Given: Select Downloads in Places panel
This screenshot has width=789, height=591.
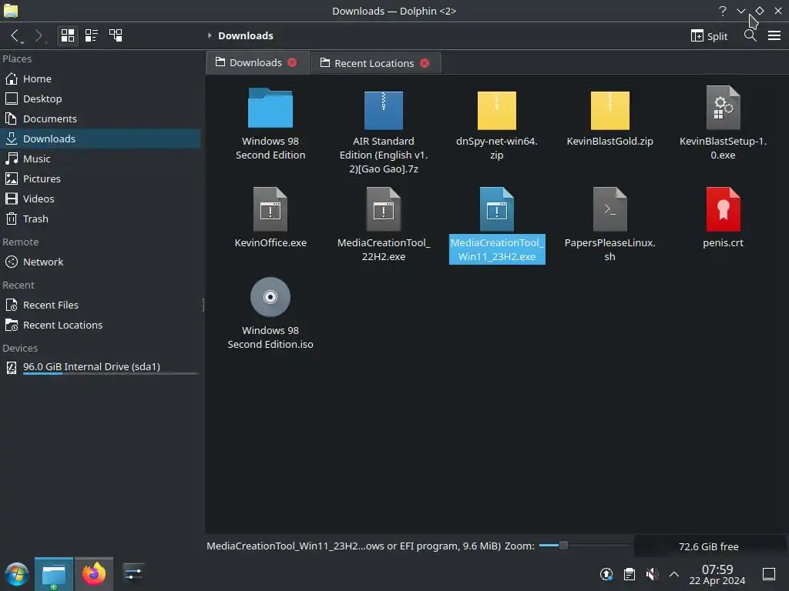Looking at the screenshot, I should pos(101,139).
